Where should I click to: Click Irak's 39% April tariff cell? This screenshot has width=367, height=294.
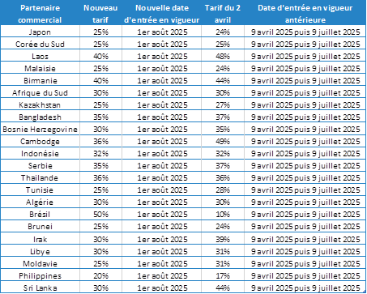click(x=223, y=239)
